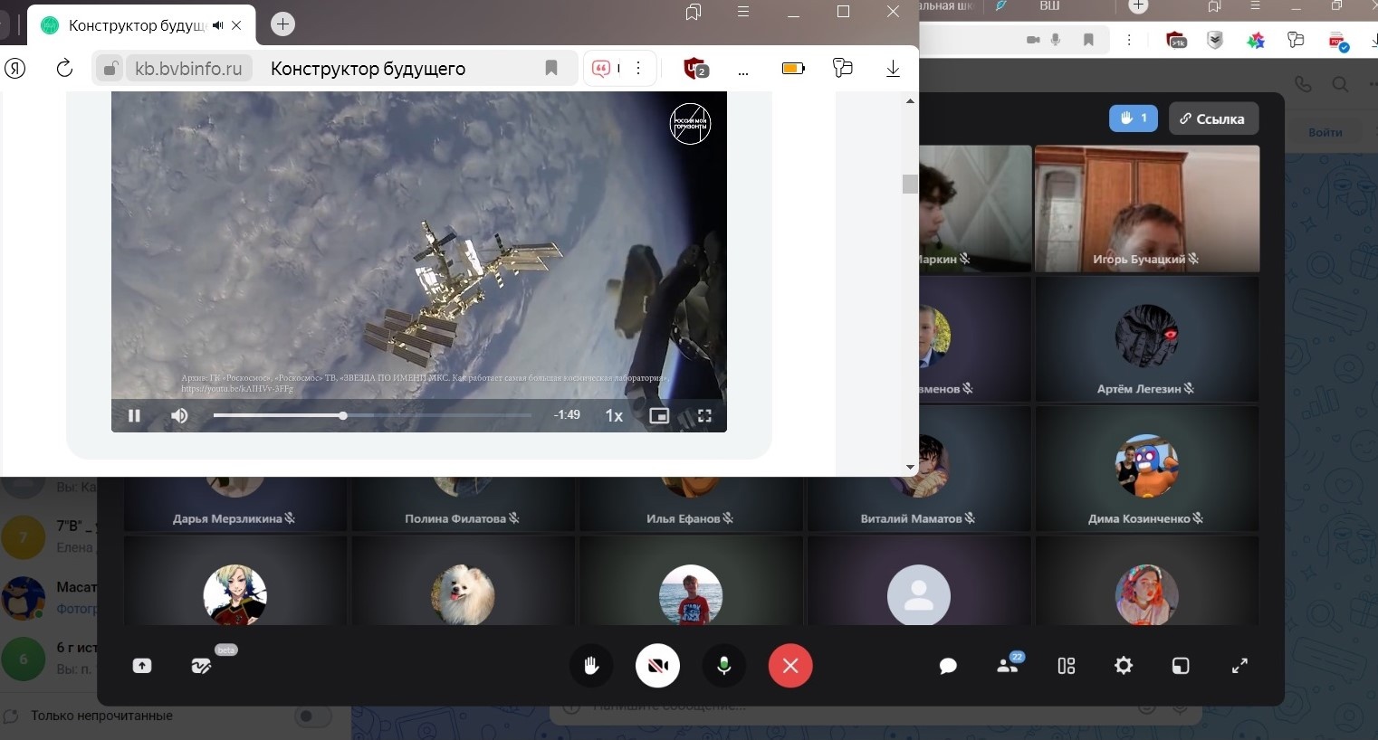Open the PDF extension in background browser
Image resolution: width=1378 pixels, height=740 pixels.
click(1337, 41)
